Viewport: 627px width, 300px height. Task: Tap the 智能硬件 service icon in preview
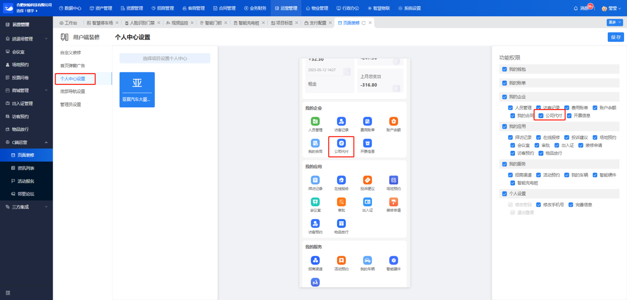[393, 260]
